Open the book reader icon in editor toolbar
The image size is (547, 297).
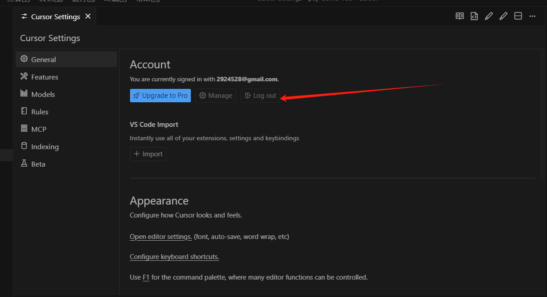pos(459,16)
